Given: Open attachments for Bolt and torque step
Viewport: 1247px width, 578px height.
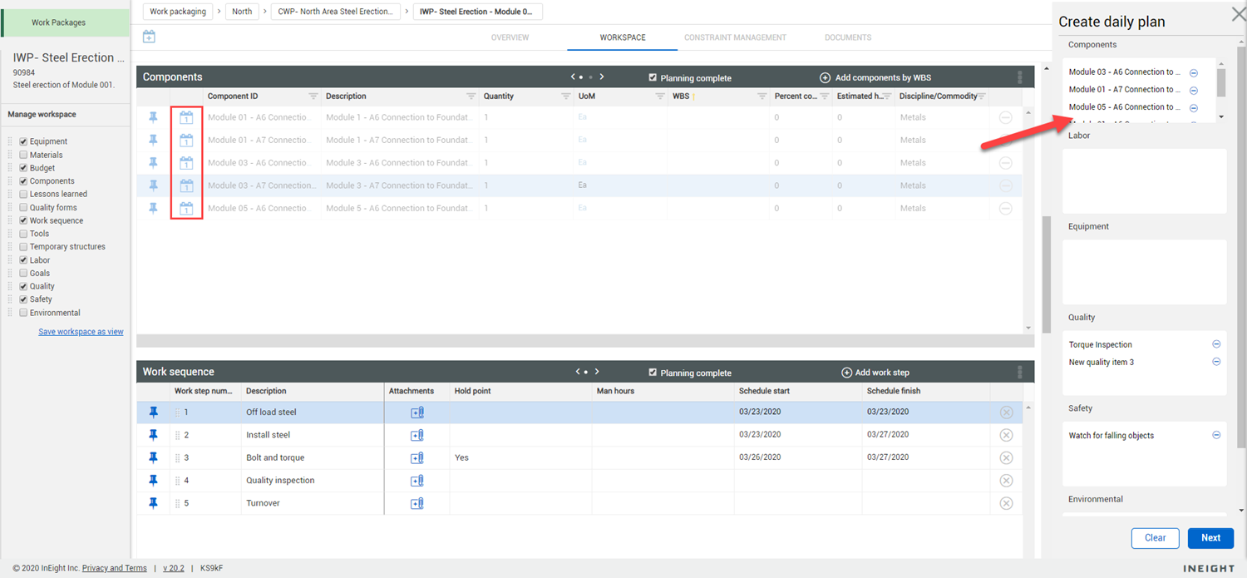Looking at the screenshot, I should [417, 457].
